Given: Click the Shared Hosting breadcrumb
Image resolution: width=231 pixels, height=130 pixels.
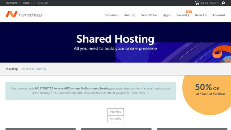Looking at the screenshot, I should [x=35, y=69].
